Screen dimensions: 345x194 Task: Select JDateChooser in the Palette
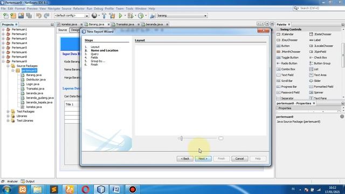(320, 34)
